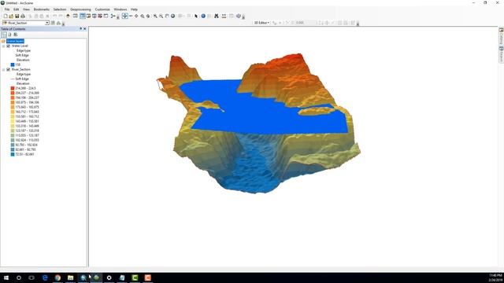Viewport: 504px width, 283px height.
Task: Open Chrome from the taskbar
Action: pos(57,277)
